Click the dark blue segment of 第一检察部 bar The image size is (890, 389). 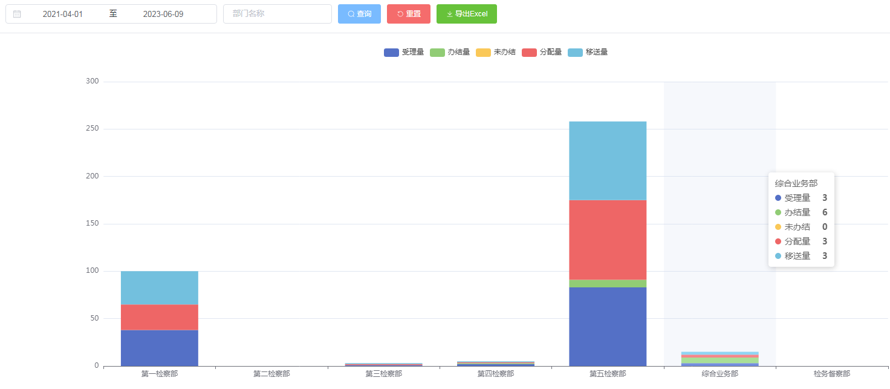(159, 348)
